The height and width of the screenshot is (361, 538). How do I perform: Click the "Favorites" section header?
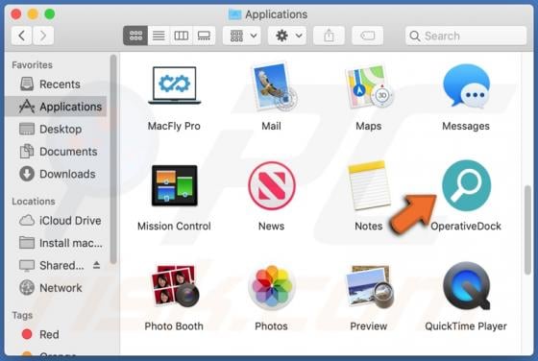pos(33,64)
